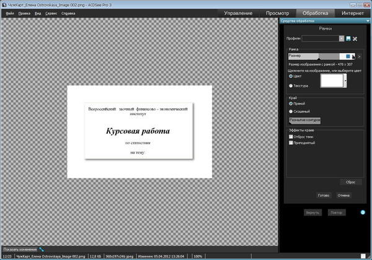Image resolution: width=372 pixels, height=260 pixels.
Task: Click the Рамки panel heading
Action: coord(325,28)
